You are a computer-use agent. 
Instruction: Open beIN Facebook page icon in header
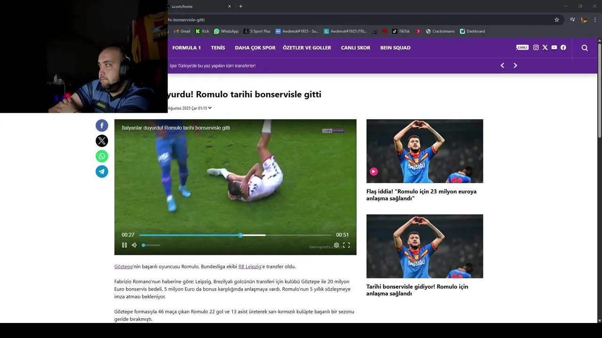563,47
